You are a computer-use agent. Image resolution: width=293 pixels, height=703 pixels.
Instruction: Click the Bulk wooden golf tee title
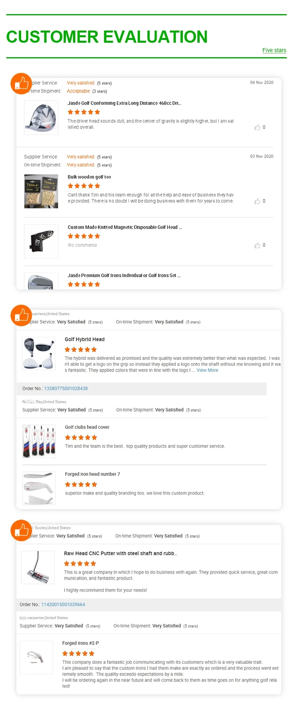[89, 177]
